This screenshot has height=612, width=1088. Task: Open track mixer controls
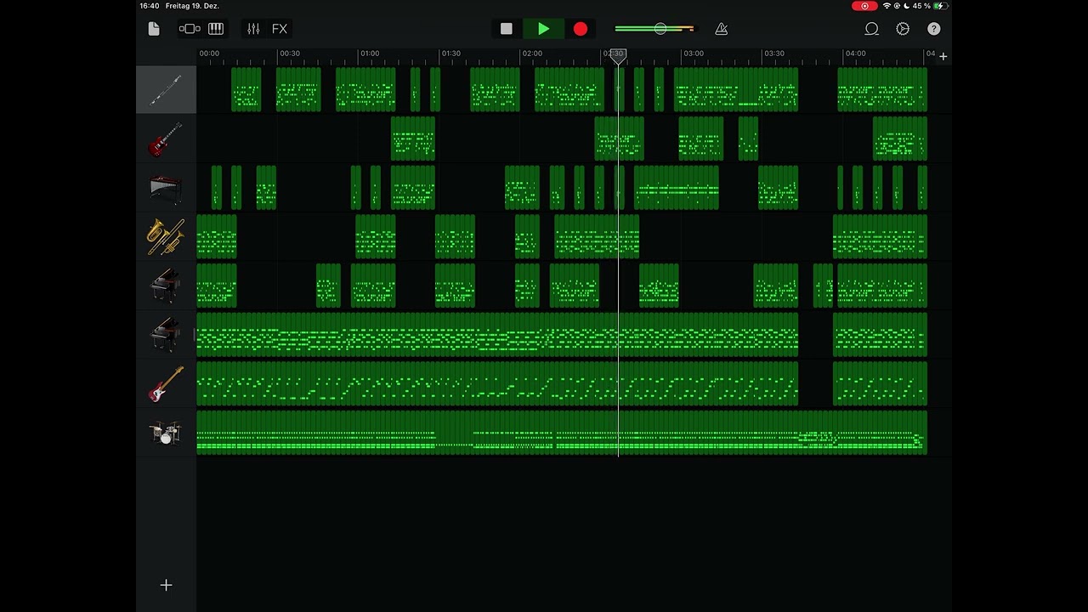253,29
